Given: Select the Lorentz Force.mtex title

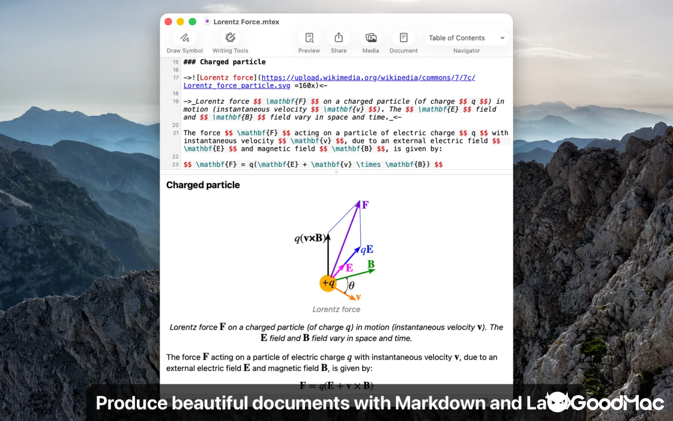Looking at the screenshot, I should pyautogui.click(x=246, y=22).
